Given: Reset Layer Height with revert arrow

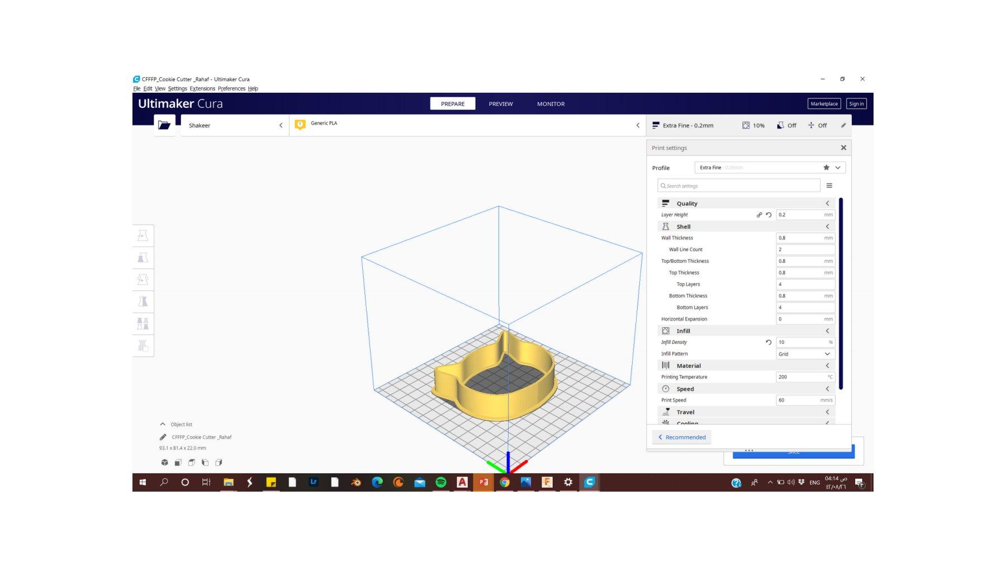Looking at the screenshot, I should 768,215.
